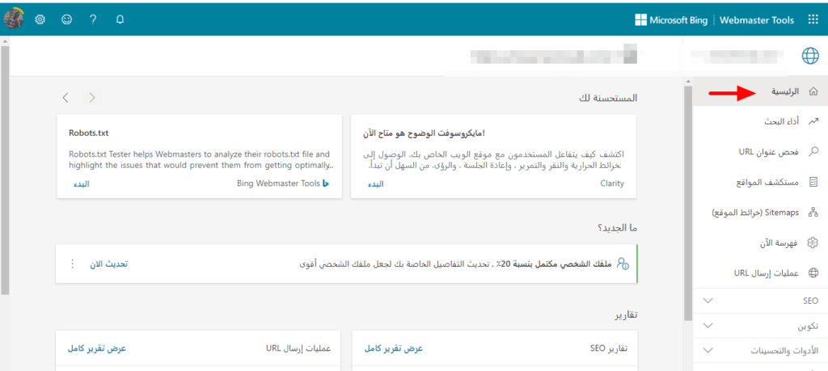This screenshot has width=828, height=371.
Task: Open help question mark icon
Action: tap(94, 19)
